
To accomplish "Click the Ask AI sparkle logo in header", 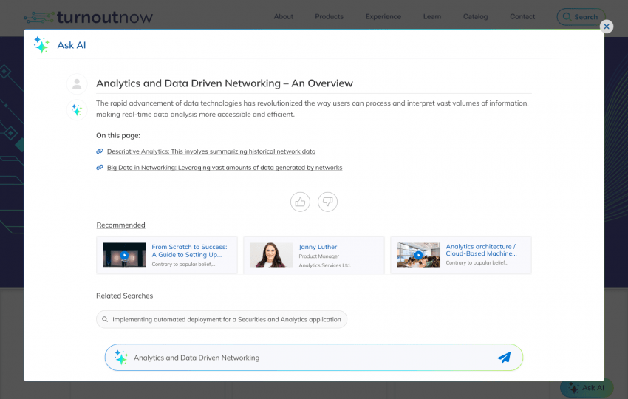I will (41, 45).
